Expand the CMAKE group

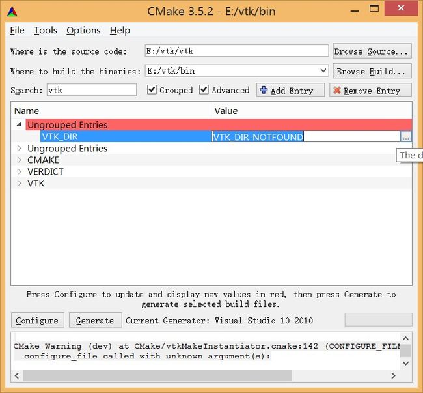pos(19,160)
